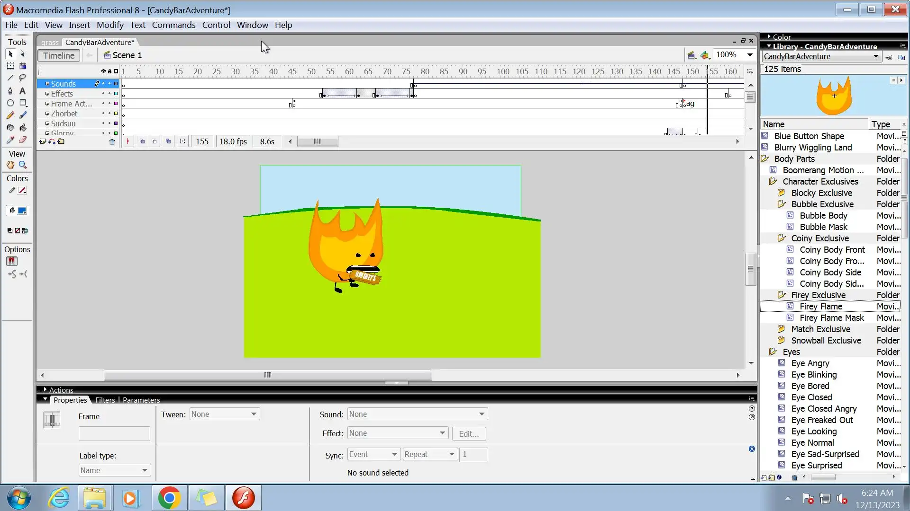Collapse the Coiny Exclusive folder
The image size is (910, 511).
coord(781,238)
